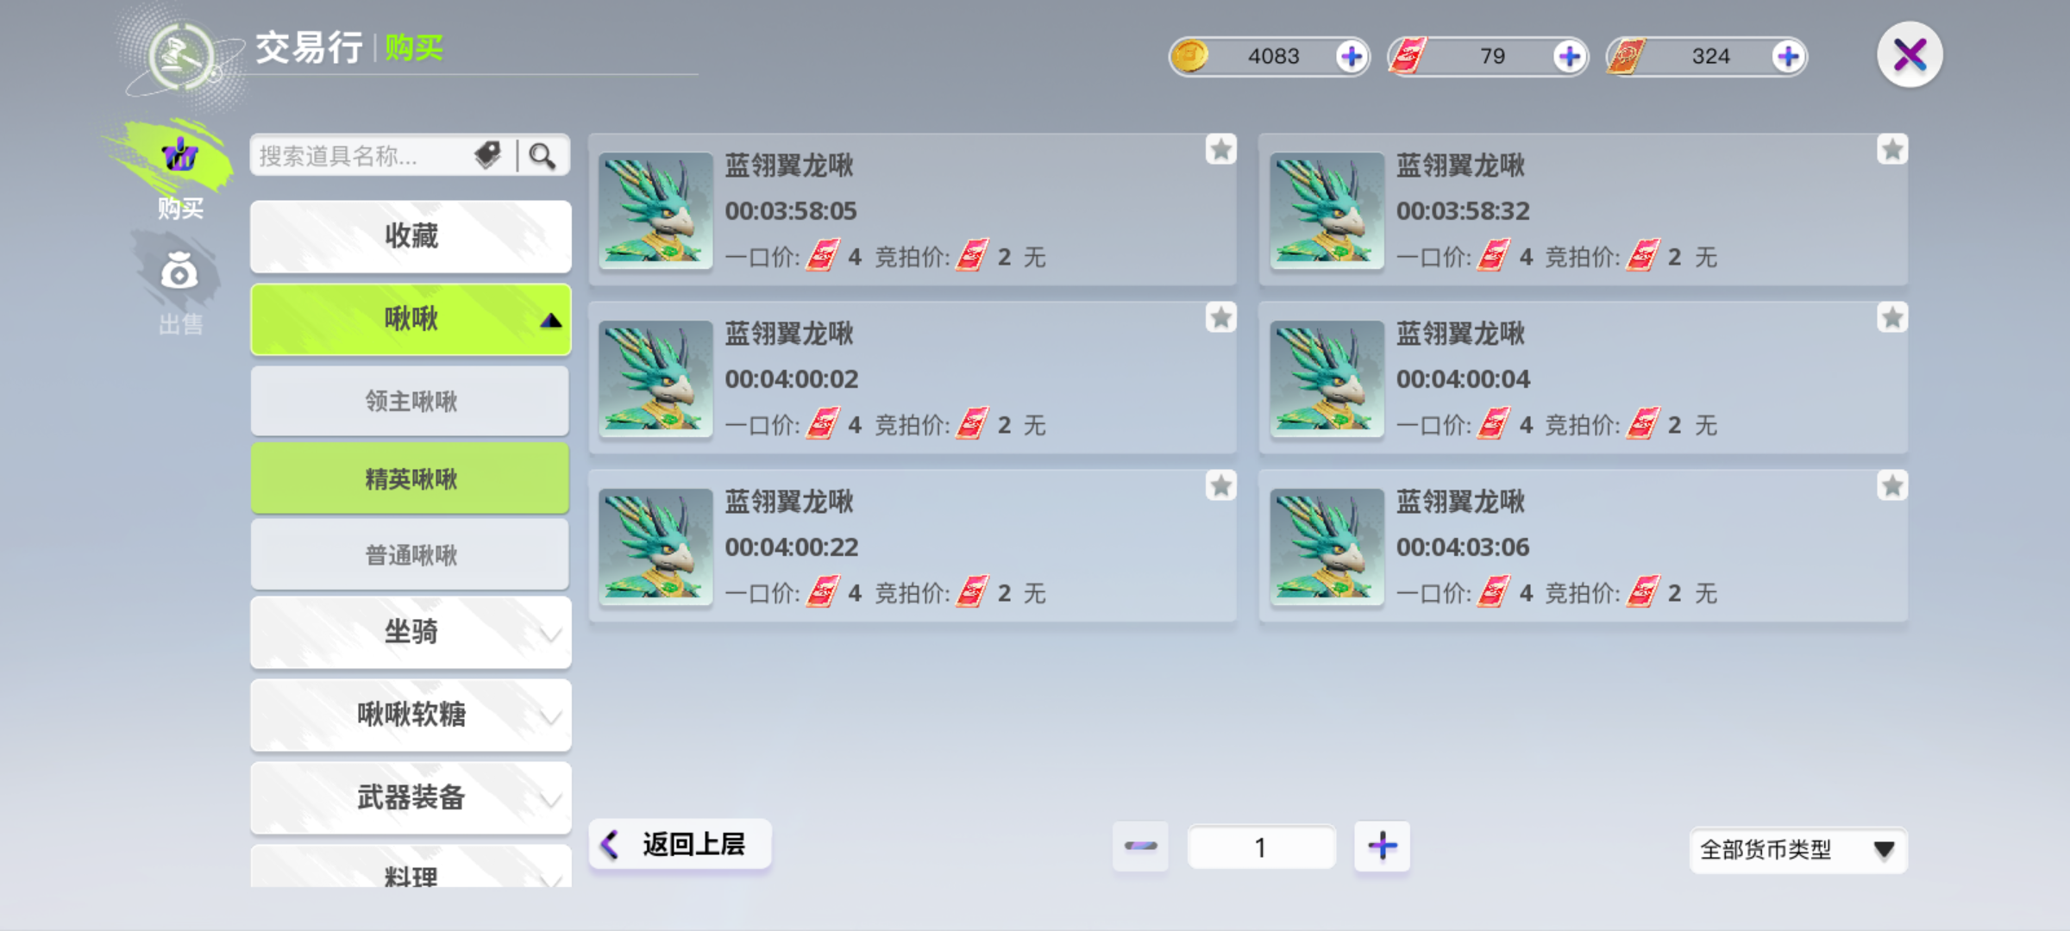
Task: Decrease page number with minus button
Action: pos(1140,847)
